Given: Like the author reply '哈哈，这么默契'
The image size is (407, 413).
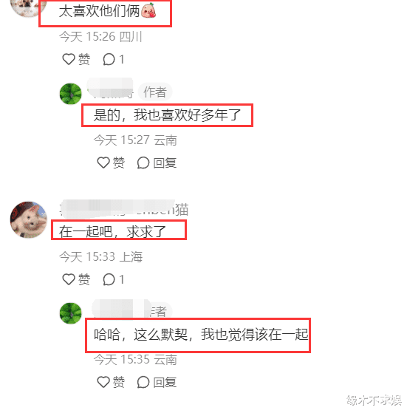Looking at the screenshot, I should [x=103, y=382].
